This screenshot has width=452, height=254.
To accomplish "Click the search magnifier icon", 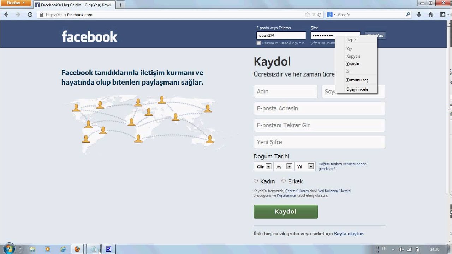I will point(408,15).
